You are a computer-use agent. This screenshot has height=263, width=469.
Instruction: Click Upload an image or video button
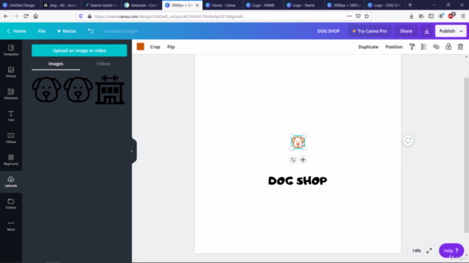pyautogui.click(x=79, y=50)
